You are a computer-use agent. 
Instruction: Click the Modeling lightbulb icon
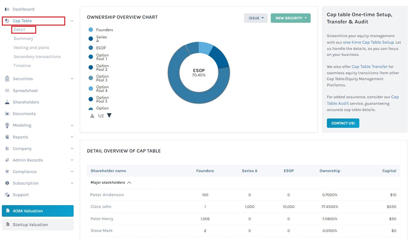7,125
